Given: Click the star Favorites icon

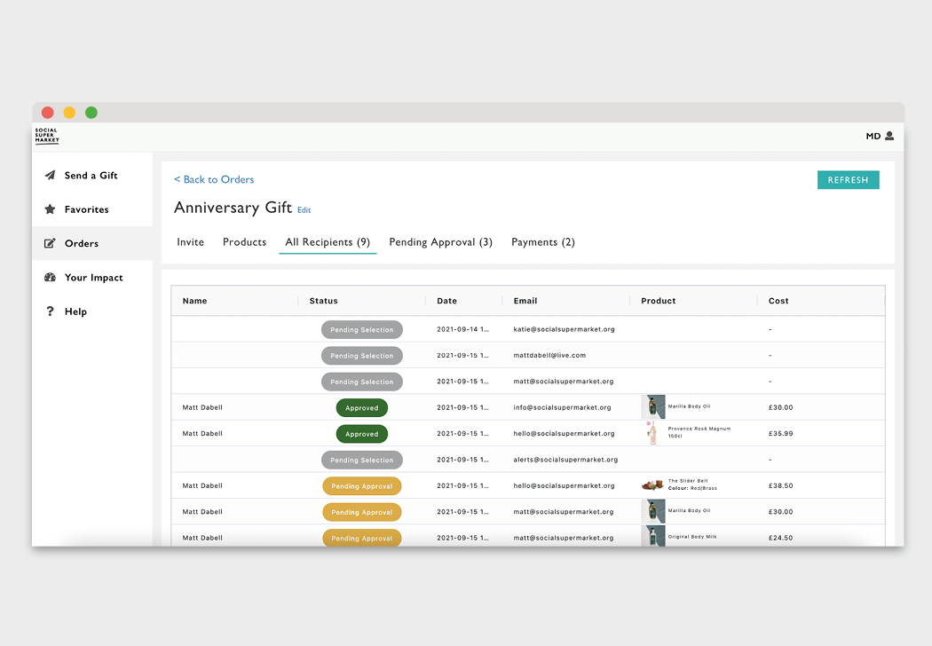Looking at the screenshot, I should coord(51,209).
